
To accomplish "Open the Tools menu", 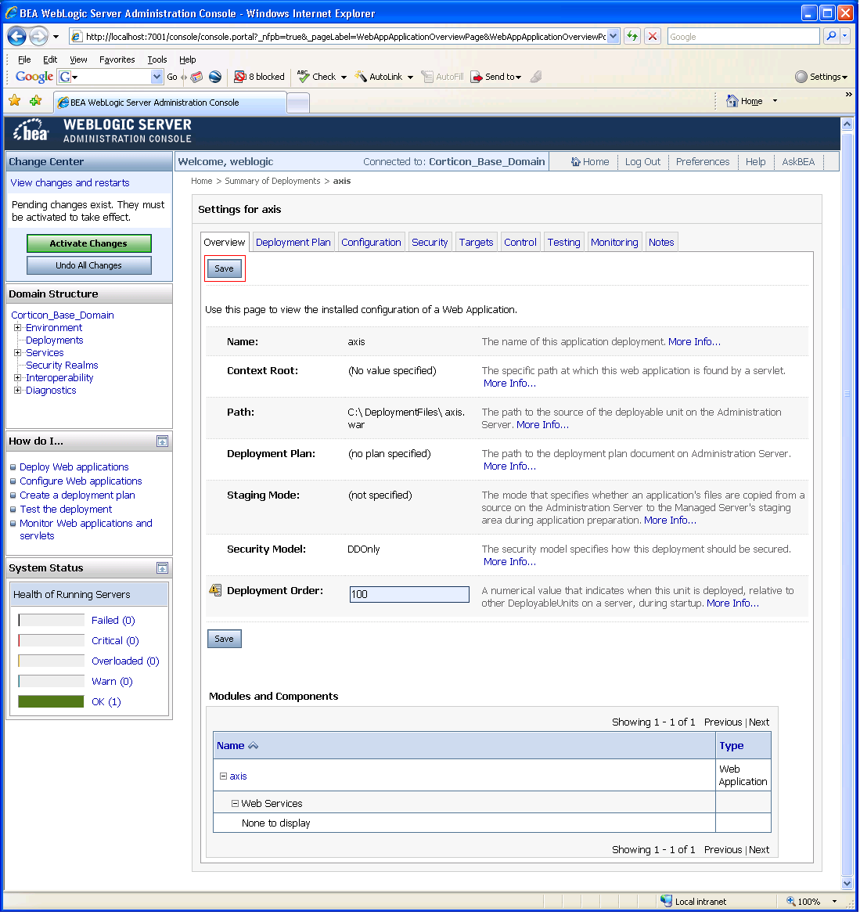I will (x=157, y=59).
